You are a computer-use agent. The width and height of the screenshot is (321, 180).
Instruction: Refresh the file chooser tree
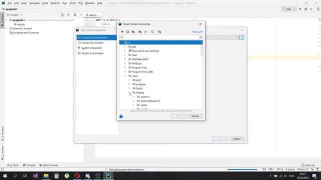click(152, 32)
